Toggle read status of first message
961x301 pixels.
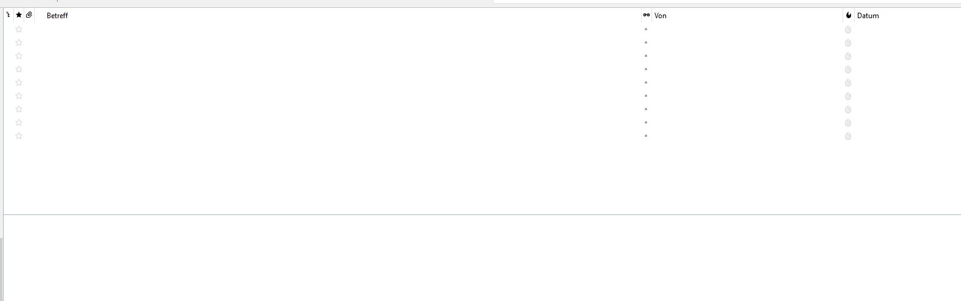[x=646, y=29]
